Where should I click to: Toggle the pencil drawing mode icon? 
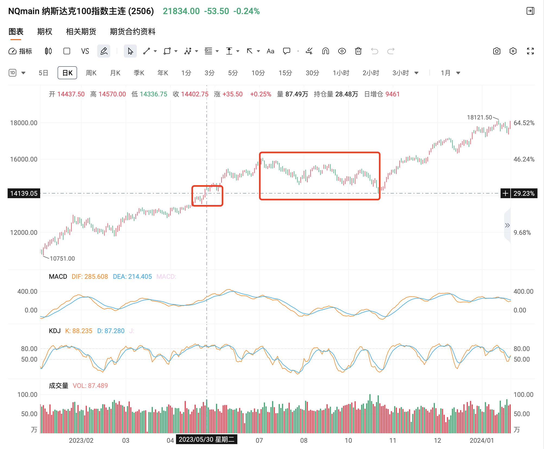pyautogui.click(x=104, y=51)
